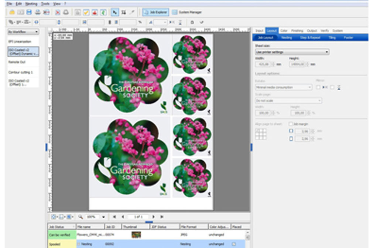Click the Can be verified status cell

click(62, 235)
